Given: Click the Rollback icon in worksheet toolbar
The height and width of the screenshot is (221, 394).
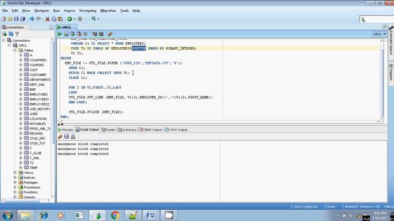Looking at the screenshot, I should click(x=79, y=34).
